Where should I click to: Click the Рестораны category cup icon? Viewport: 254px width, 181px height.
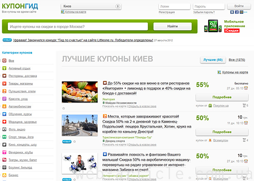[x=4, y=76]
